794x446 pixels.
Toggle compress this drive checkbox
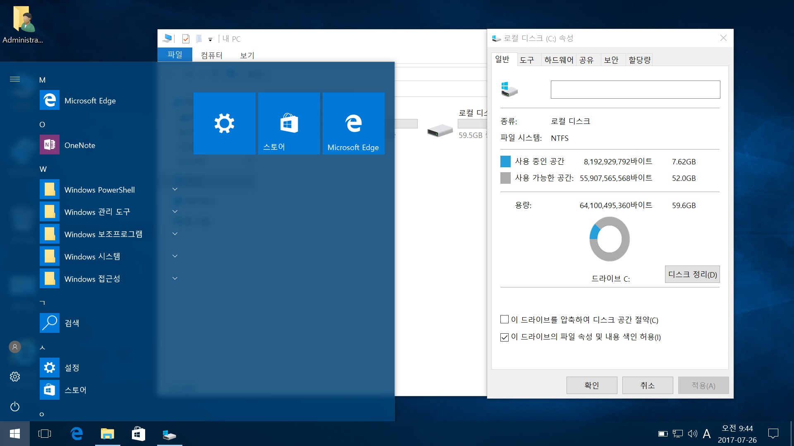coord(505,319)
